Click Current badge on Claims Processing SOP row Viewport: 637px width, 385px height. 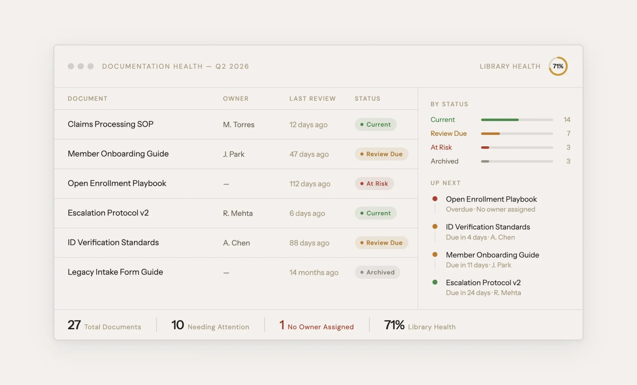click(375, 125)
